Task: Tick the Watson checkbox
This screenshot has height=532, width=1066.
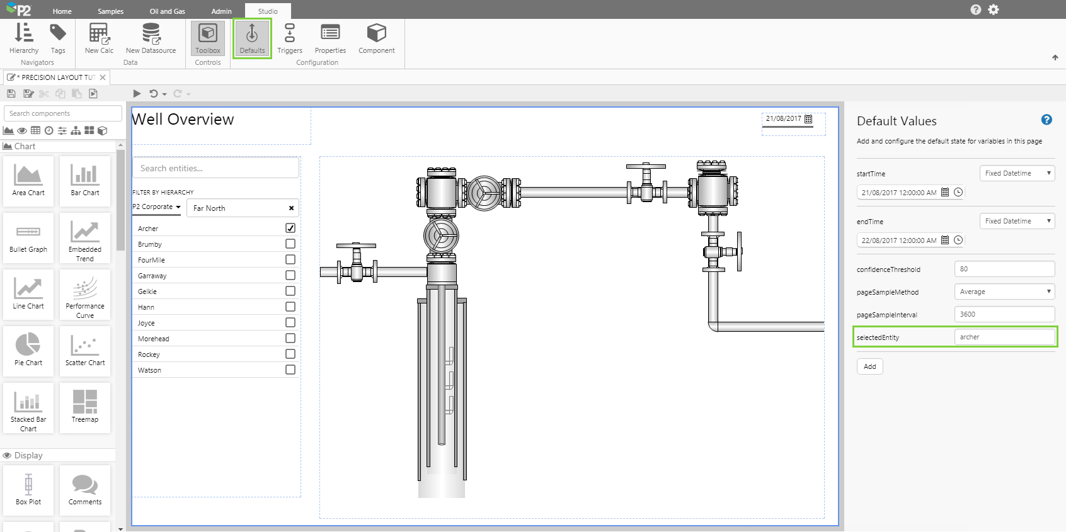Action: coord(290,370)
